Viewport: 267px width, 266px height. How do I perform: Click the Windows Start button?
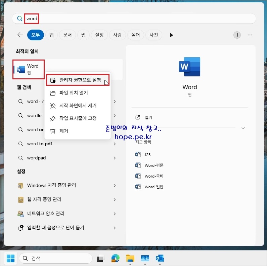[10, 258]
